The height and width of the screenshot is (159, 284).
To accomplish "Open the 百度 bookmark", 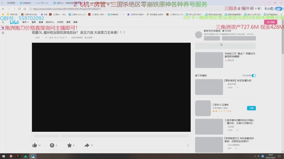I will 44,14.
